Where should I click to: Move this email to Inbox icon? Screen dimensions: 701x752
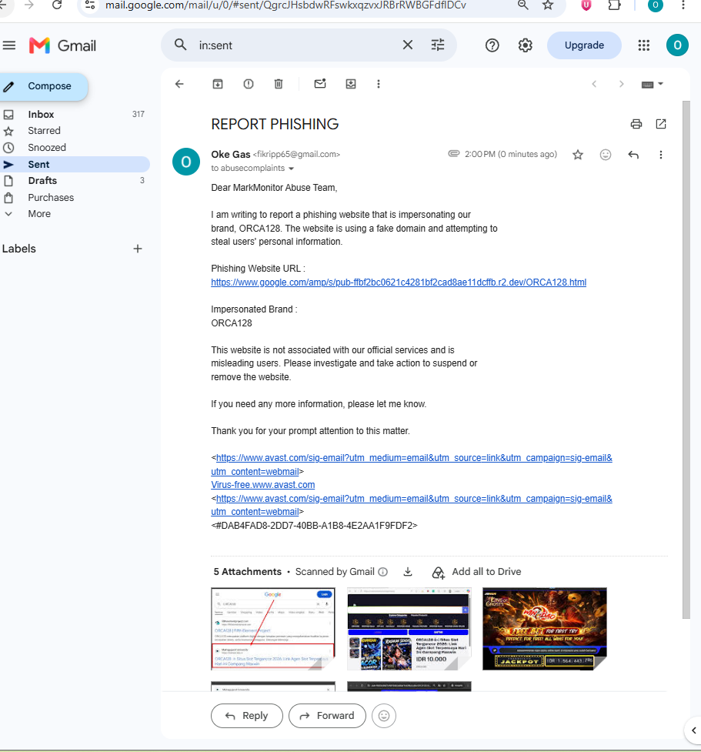coord(351,84)
